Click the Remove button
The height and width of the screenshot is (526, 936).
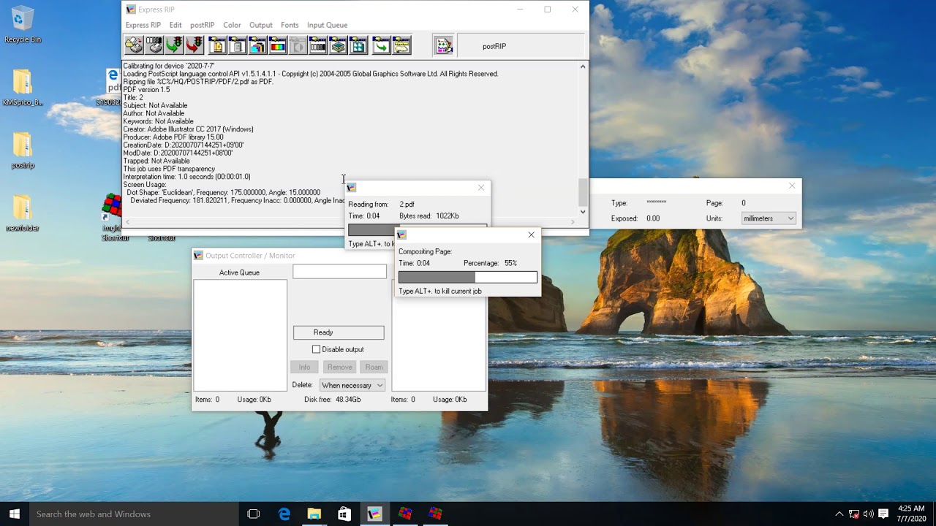(339, 367)
